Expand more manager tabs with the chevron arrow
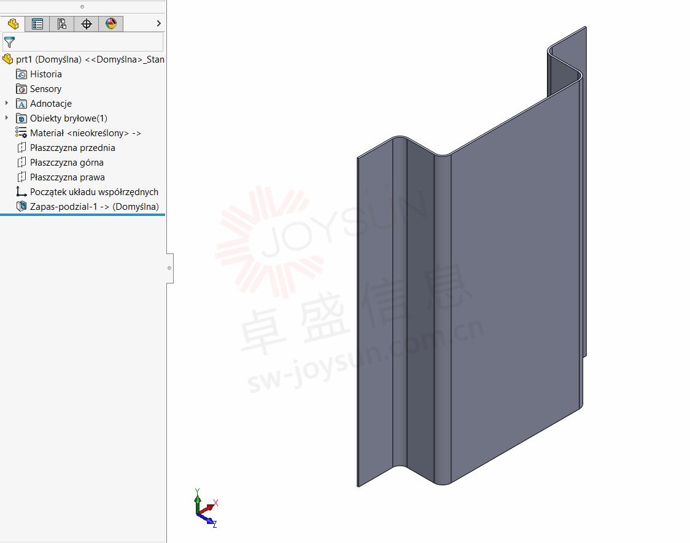This screenshot has width=690, height=543. 159,23
